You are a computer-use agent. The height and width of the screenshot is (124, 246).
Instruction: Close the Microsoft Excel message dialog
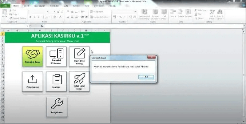click(x=152, y=58)
